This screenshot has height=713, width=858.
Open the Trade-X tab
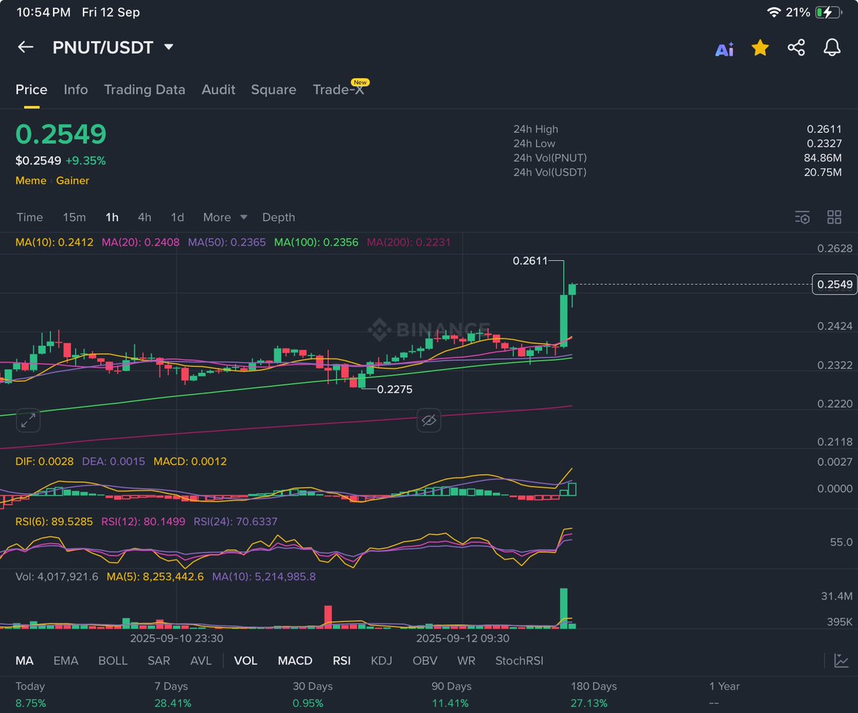339,89
